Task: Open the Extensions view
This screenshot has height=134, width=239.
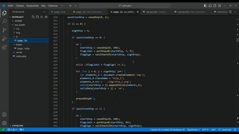Action: click(x=4, y=47)
